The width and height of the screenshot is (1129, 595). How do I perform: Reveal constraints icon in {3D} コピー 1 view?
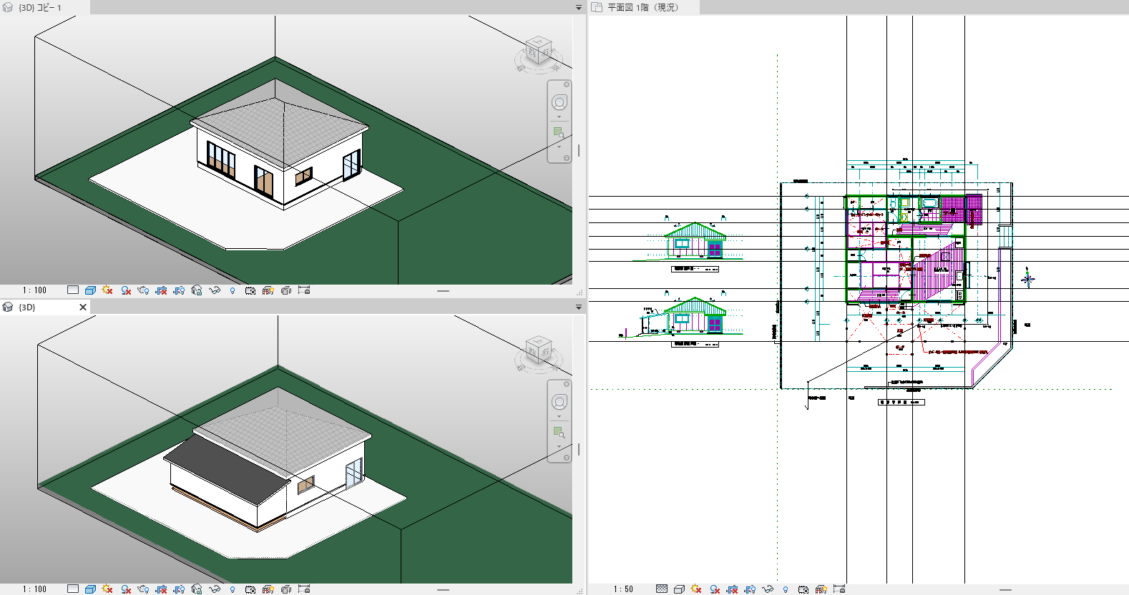(304, 290)
